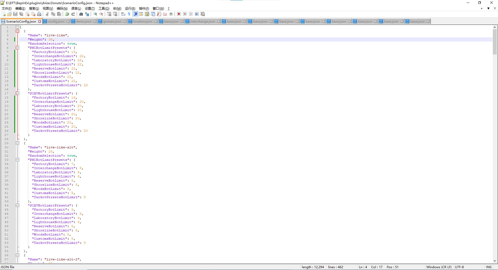Screen dimensions: 498x270
Task: Click the Print toolbar icon
Action: [39, 14]
